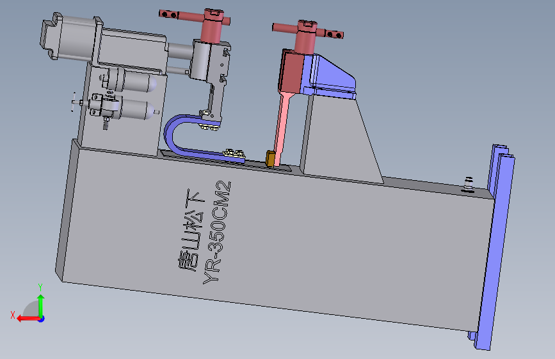Select the small spring bolt near blue plate
Screen dimensions: 555x359
(x=468, y=185)
